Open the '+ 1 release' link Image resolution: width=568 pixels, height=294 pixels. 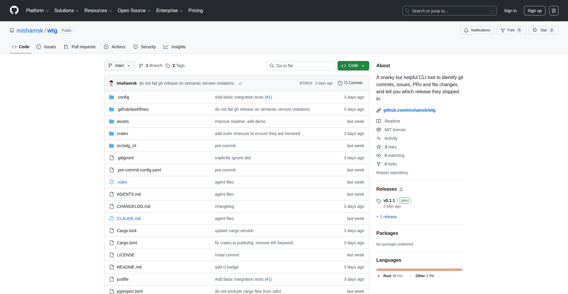[386, 217]
